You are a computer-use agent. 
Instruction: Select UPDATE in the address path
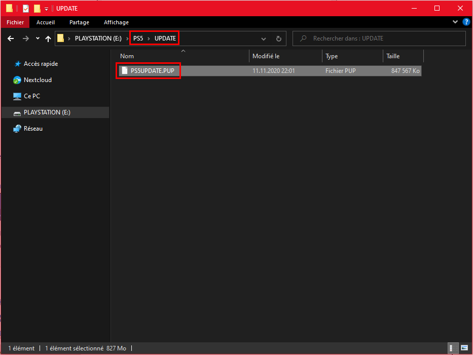(x=165, y=38)
